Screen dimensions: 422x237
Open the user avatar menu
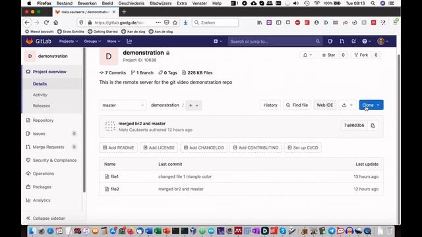coord(382,41)
